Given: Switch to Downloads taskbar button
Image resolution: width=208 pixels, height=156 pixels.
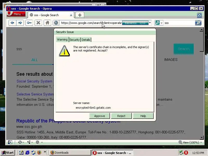Looking at the screenshot, I should click(70, 153).
